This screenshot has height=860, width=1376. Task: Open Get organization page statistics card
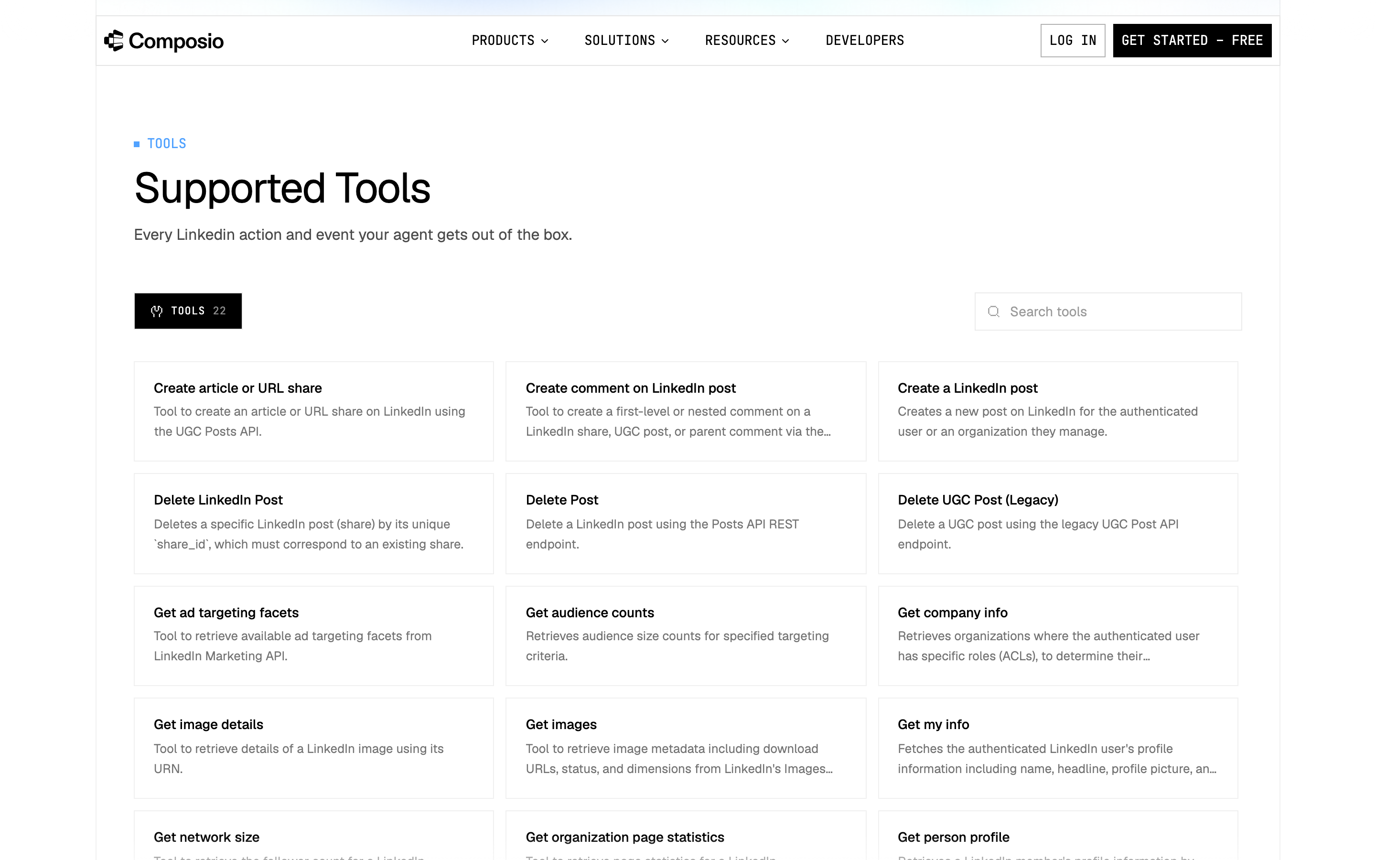pos(686,835)
